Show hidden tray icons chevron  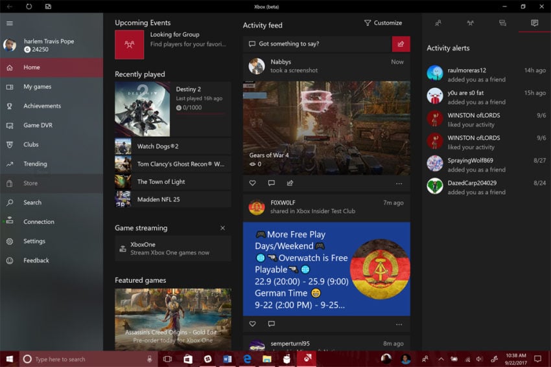point(441,359)
